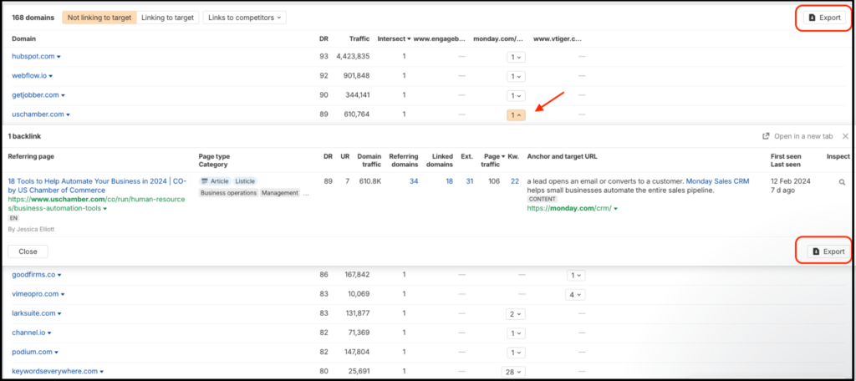856x381 pixels.
Task: Close the backlink panel with Close button
Action: point(28,251)
